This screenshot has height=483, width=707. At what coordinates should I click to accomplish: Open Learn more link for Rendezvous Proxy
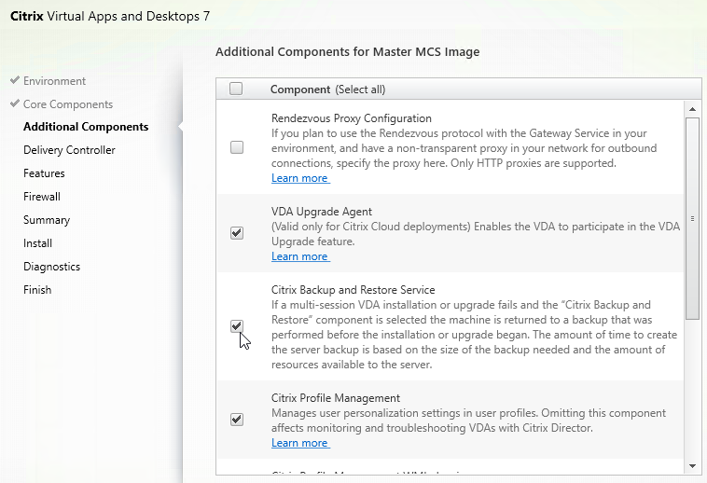(300, 178)
